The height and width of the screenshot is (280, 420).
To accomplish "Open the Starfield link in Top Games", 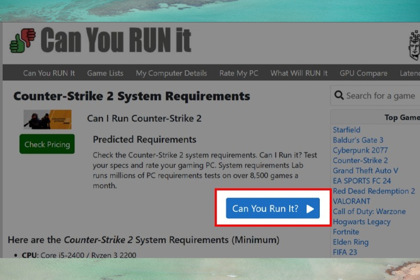I will click(346, 130).
